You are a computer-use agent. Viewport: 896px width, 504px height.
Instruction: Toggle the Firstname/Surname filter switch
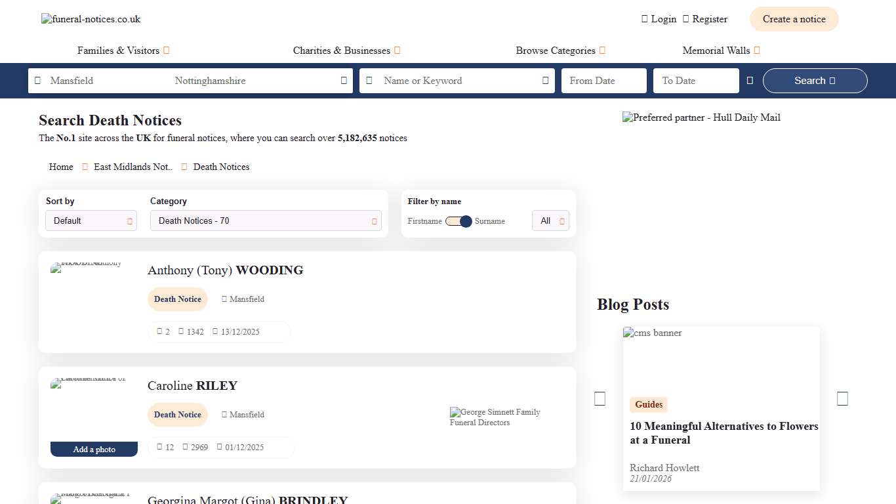click(x=458, y=221)
